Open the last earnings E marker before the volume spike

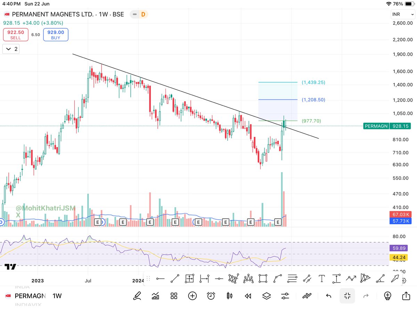[x=278, y=222]
